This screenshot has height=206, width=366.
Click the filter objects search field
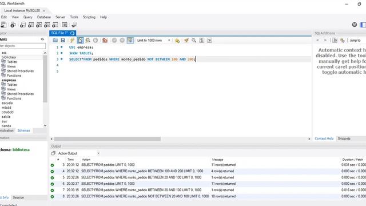[x=23, y=46]
